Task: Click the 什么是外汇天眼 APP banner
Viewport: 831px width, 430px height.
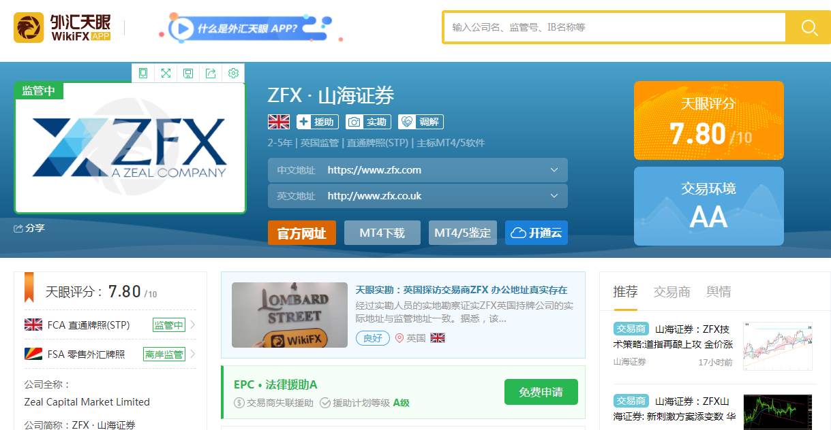Action: click(249, 28)
